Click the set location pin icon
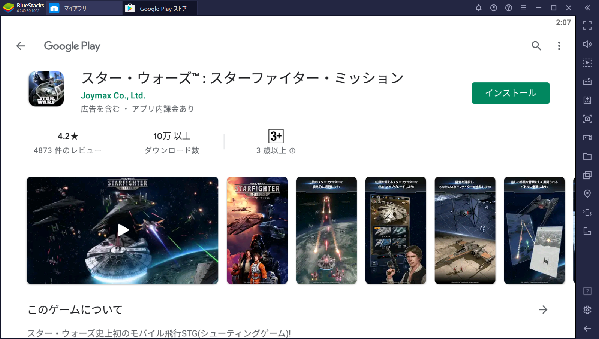This screenshot has width=599, height=339. (x=587, y=194)
